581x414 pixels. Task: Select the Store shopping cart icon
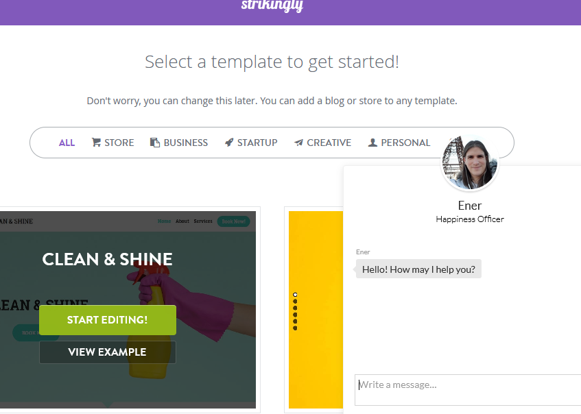coord(97,143)
